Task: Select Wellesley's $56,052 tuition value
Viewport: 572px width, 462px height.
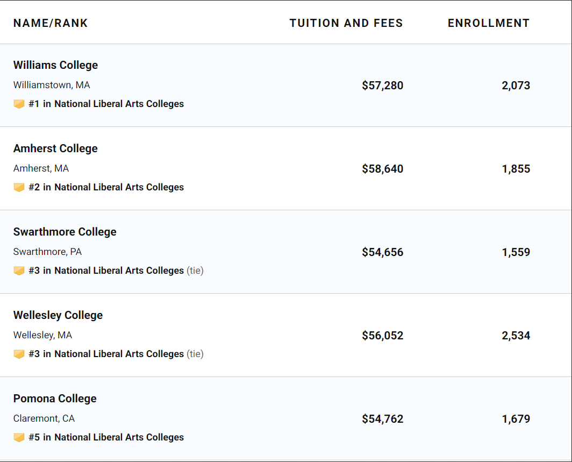Action: click(383, 336)
